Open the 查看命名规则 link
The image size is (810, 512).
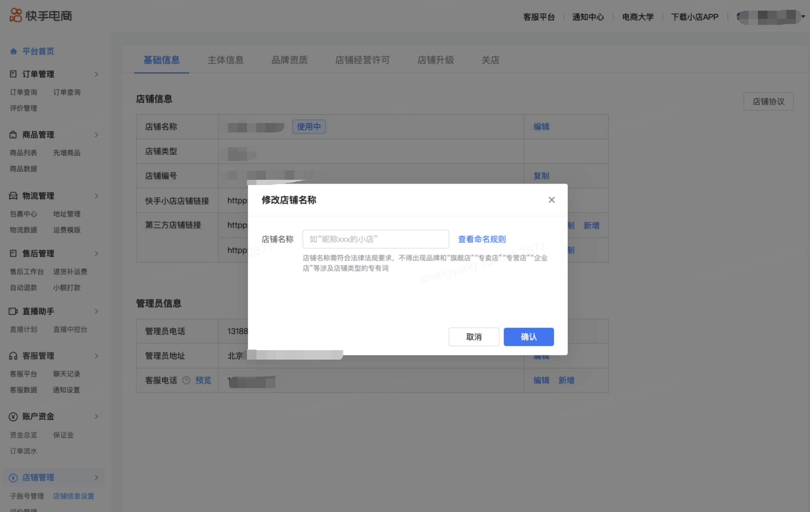pyautogui.click(x=482, y=239)
